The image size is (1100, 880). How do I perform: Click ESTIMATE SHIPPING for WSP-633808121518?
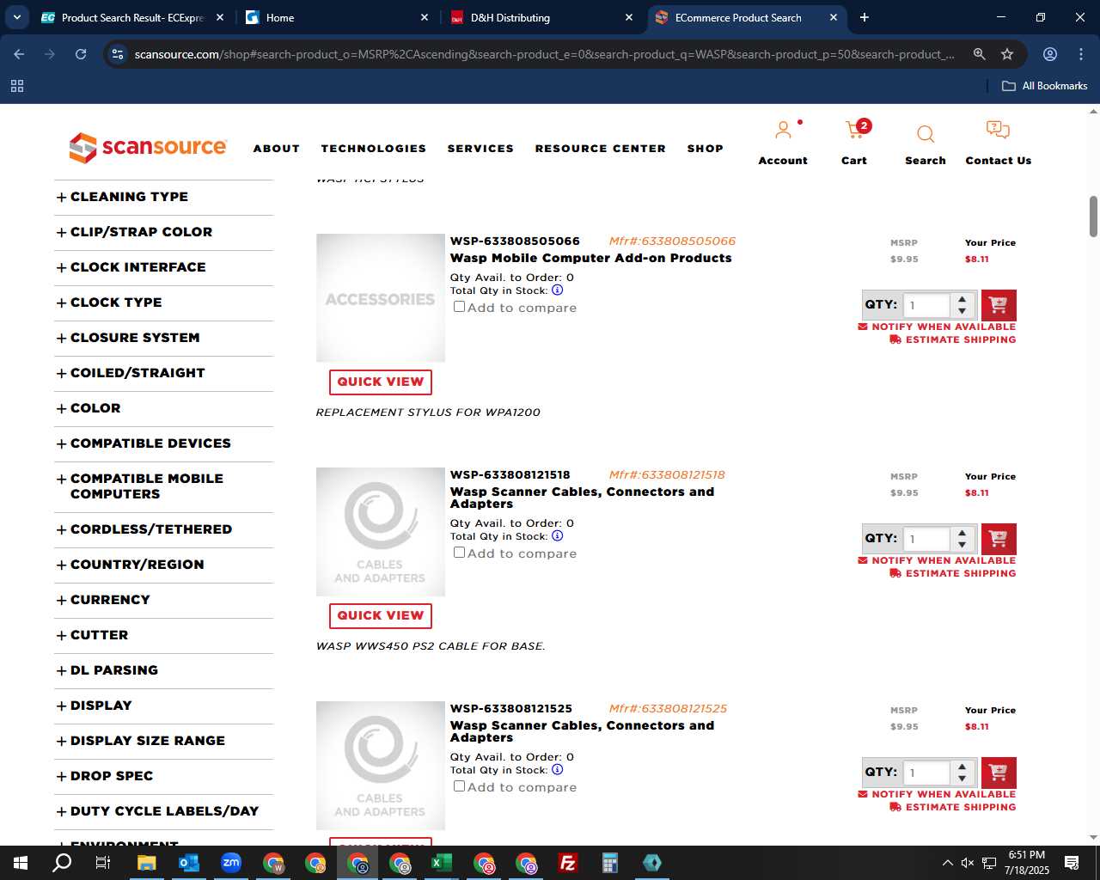coord(953,573)
